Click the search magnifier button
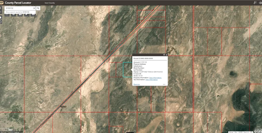Viewport: 262px width, 133px height. point(38,8)
